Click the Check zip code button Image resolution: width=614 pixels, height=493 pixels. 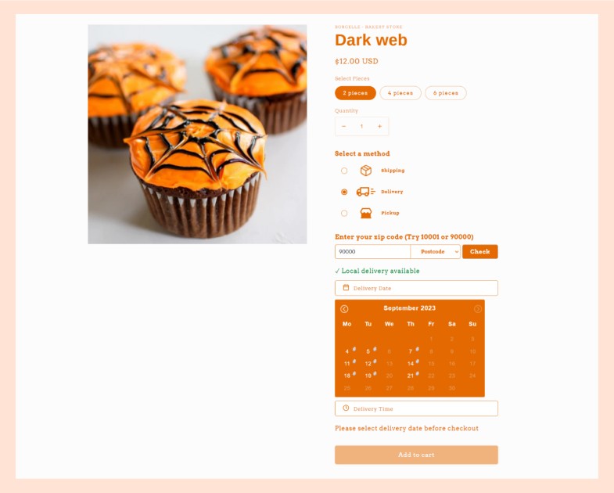pos(480,252)
